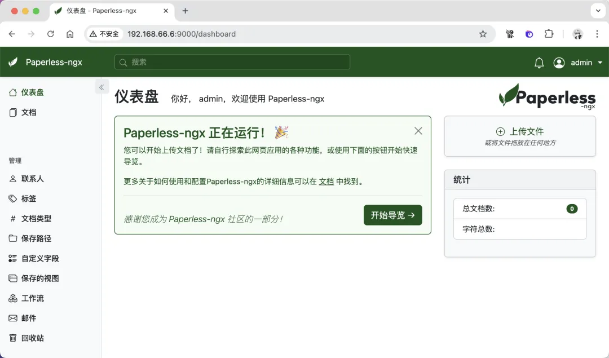Focus the 搜索 search field

click(x=232, y=62)
